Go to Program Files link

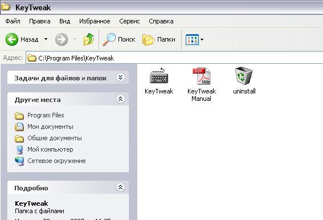click(x=46, y=115)
